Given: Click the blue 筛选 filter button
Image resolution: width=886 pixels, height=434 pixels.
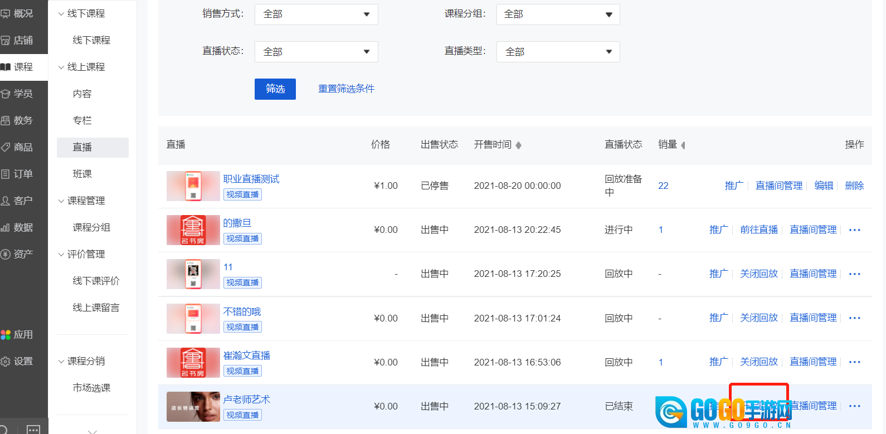Looking at the screenshot, I should (x=275, y=89).
